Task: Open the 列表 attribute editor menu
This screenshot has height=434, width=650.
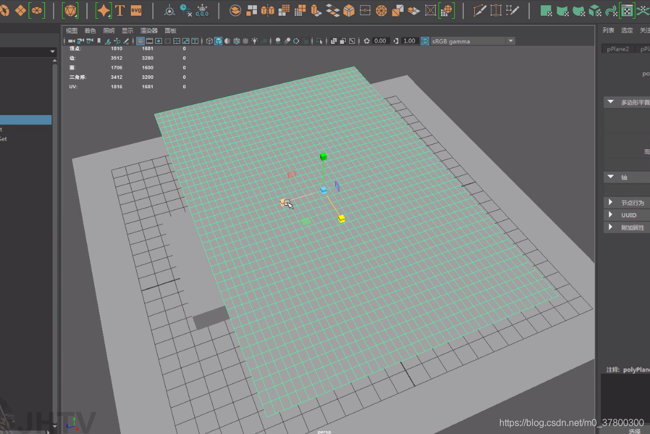Action: tap(608, 30)
